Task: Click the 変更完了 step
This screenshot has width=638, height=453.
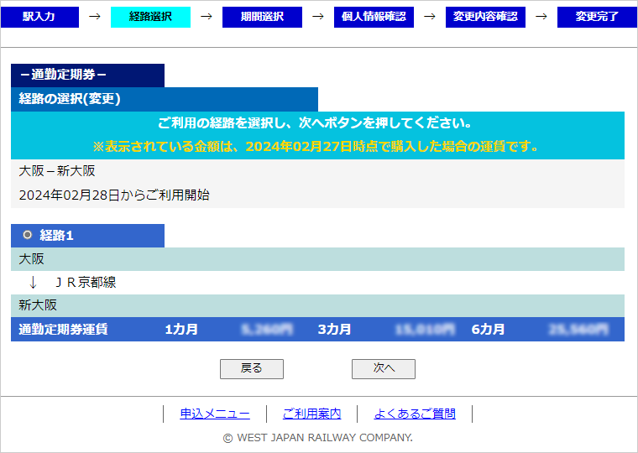Action: click(597, 17)
